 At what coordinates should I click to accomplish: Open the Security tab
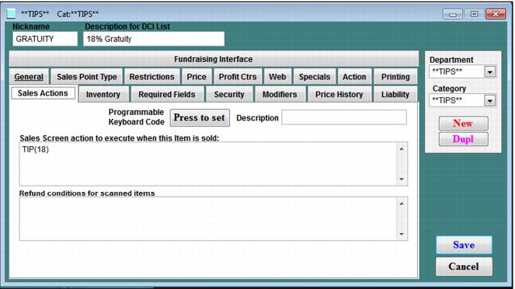coord(229,95)
